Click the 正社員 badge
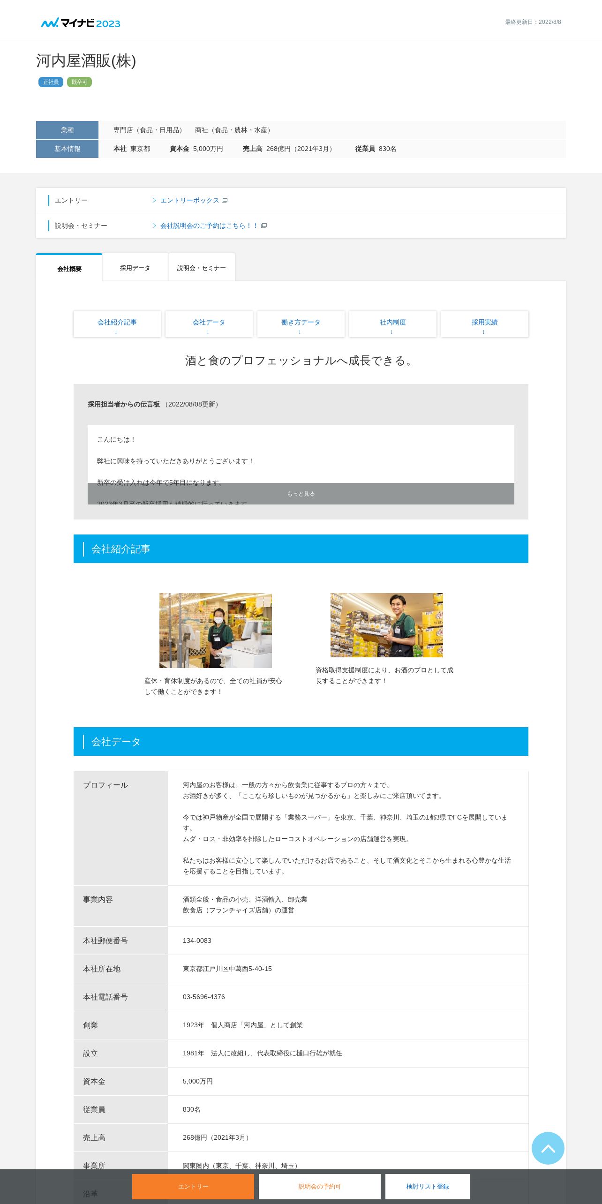 51,82
